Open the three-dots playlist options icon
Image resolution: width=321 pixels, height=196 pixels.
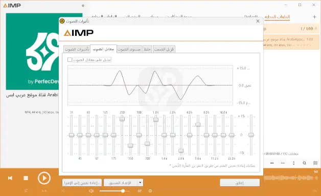click(x=283, y=163)
